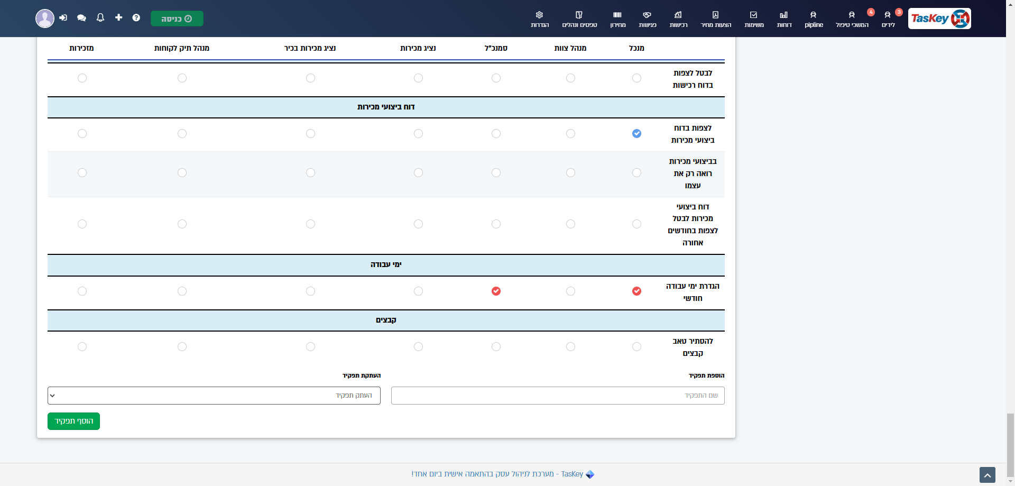Click the מנכל column header
Screen dimensions: 1015x486
point(636,48)
